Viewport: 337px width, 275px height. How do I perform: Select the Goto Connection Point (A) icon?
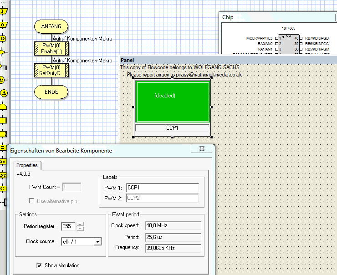coord(4,93)
